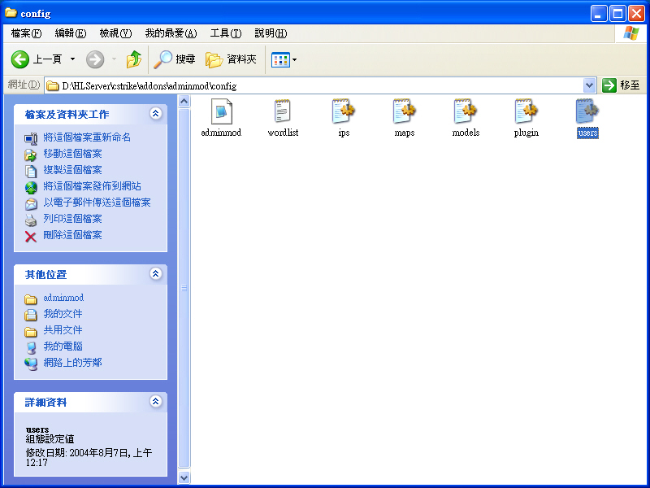Click the Back (上一頁) button
Image resolution: width=650 pixels, height=488 pixels.
(x=36, y=59)
